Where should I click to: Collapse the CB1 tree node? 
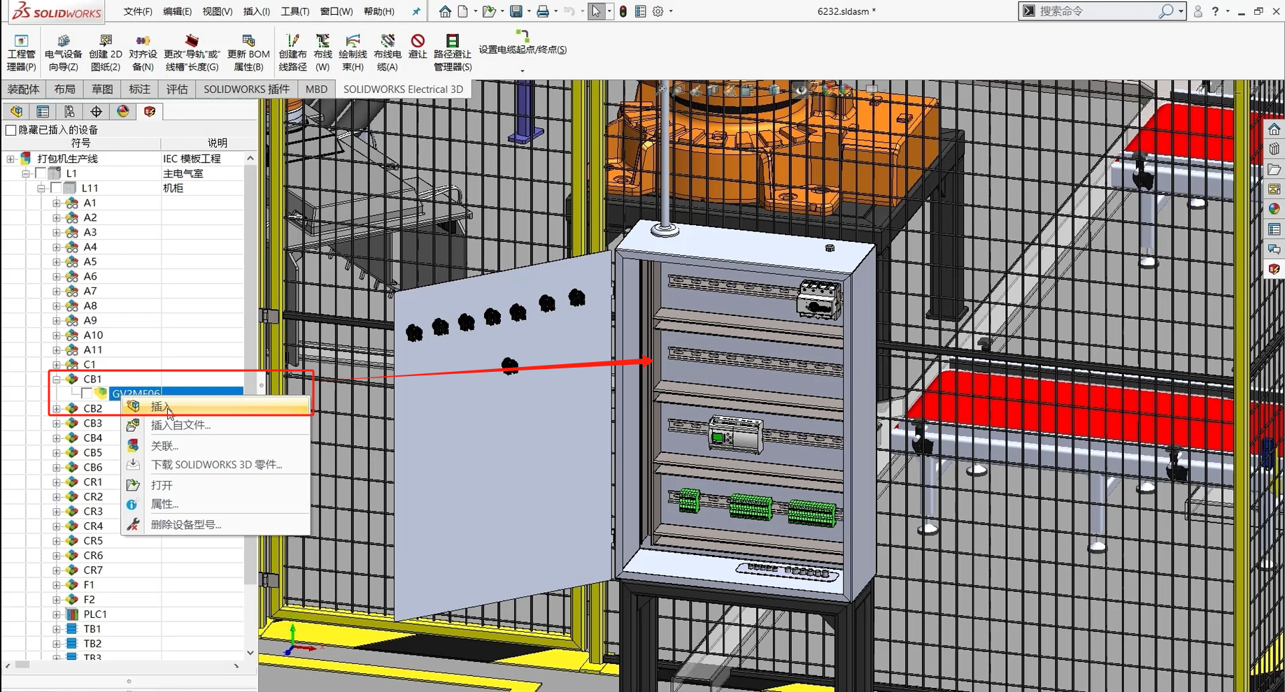pyautogui.click(x=57, y=379)
